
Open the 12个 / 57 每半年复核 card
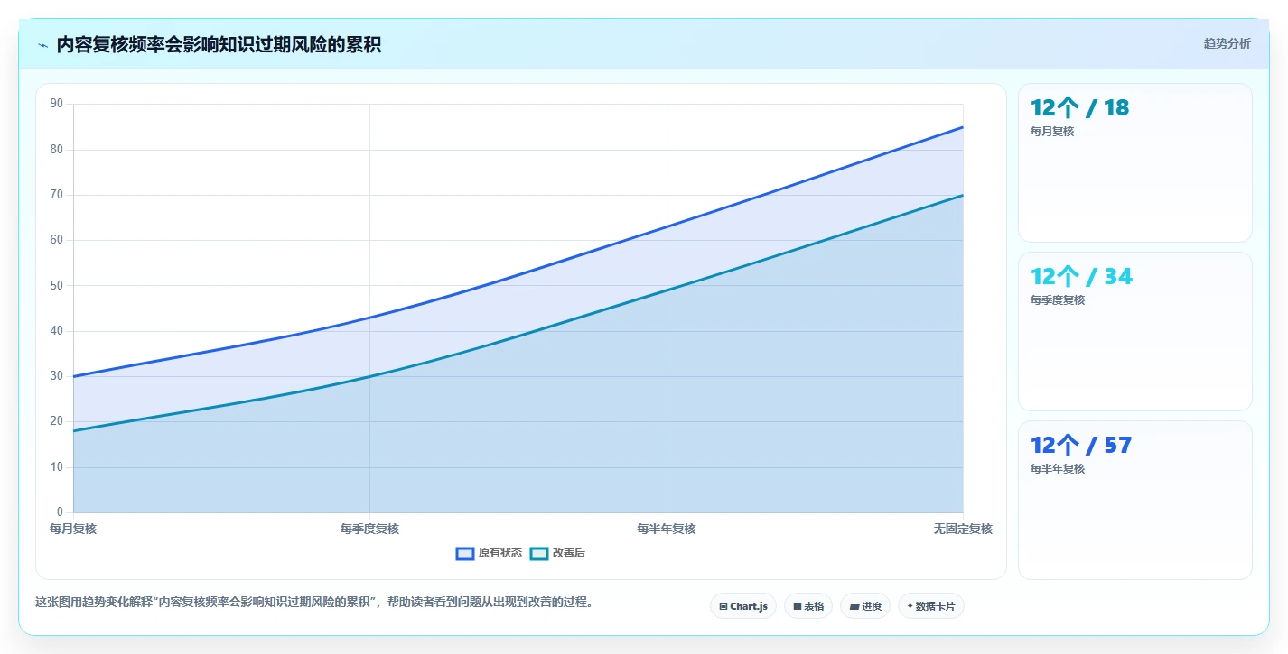click(1134, 500)
